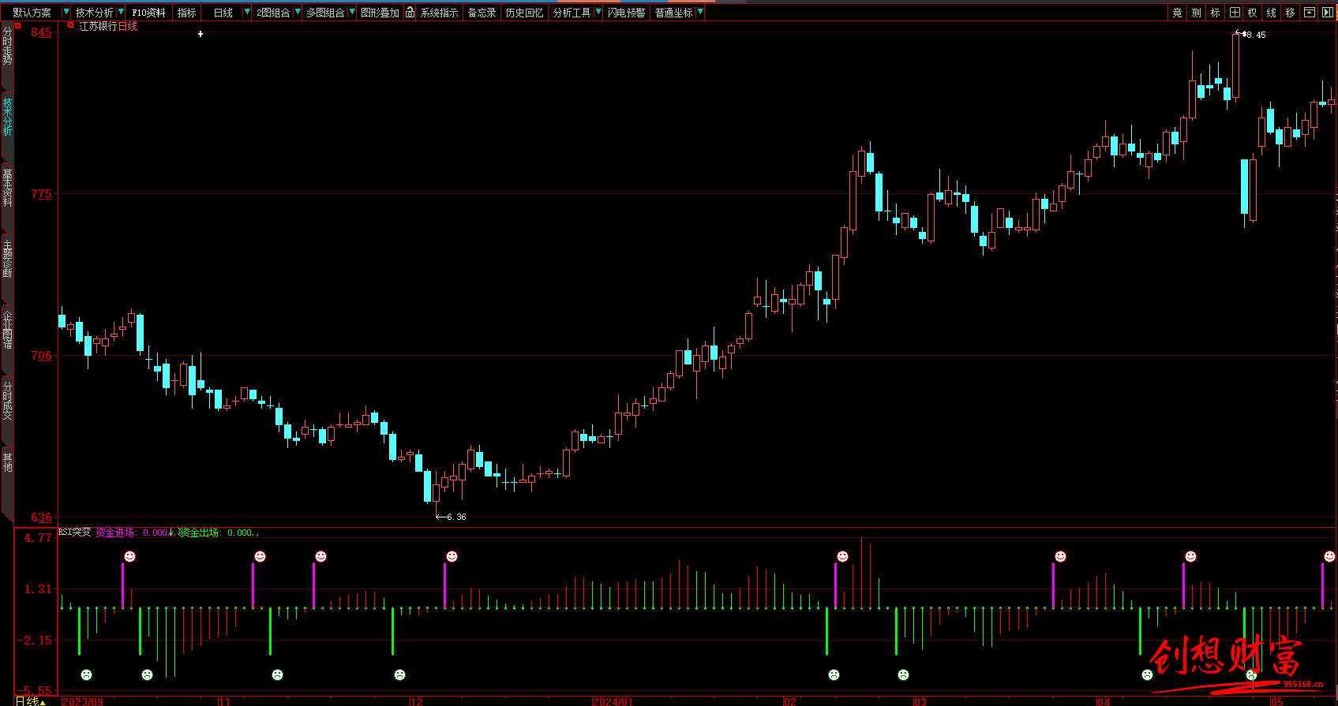Click the first smiley buy signal icon
Viewport: 1338px width, 706px height.
129,557
